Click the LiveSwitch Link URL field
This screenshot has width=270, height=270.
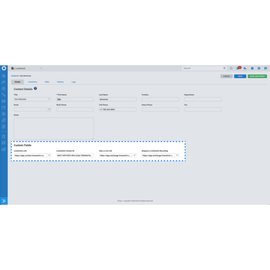point(30,156)
